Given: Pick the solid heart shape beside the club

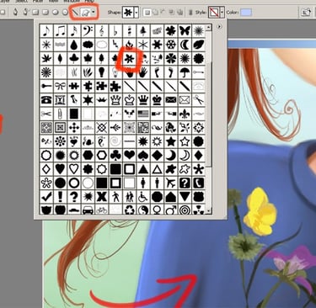Looking at the screenshot, I should (x=129, y=155).
